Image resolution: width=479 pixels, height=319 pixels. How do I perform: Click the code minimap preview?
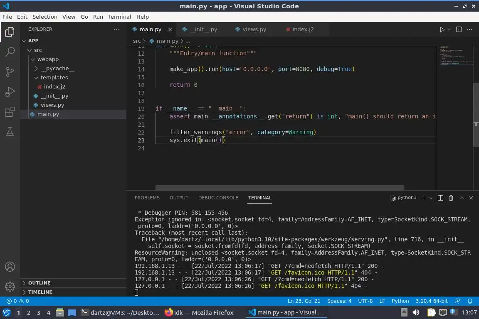click(456, 55)
